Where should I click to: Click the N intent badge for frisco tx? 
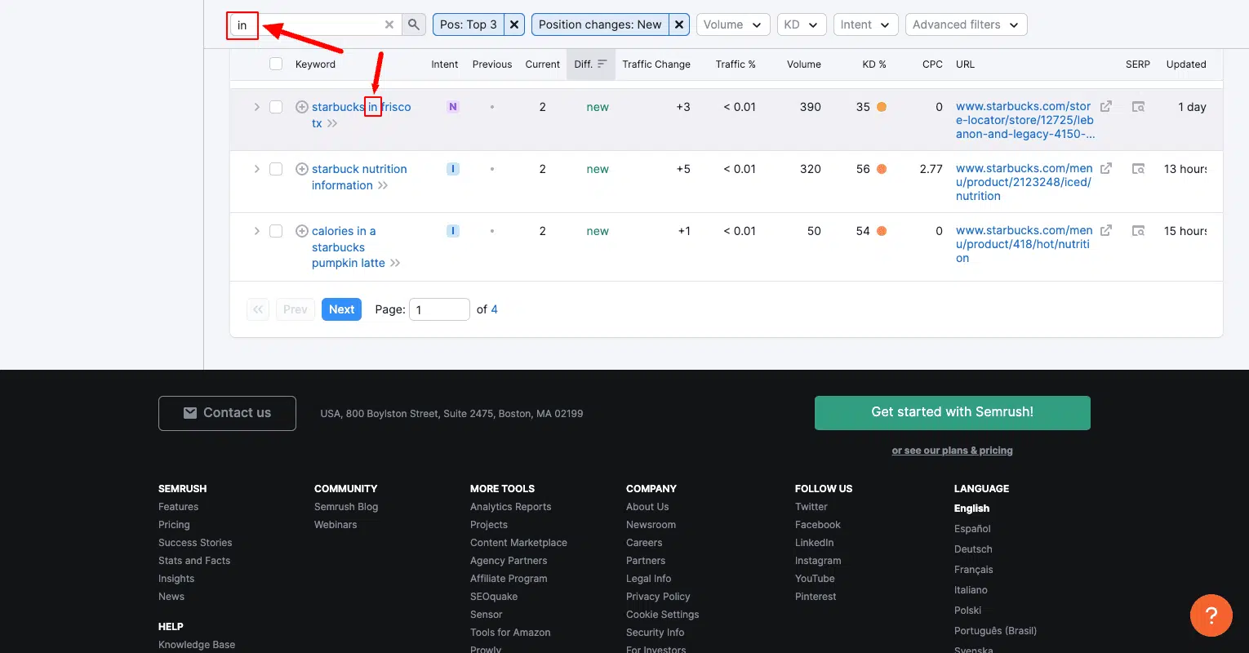[x=453, y=107]
